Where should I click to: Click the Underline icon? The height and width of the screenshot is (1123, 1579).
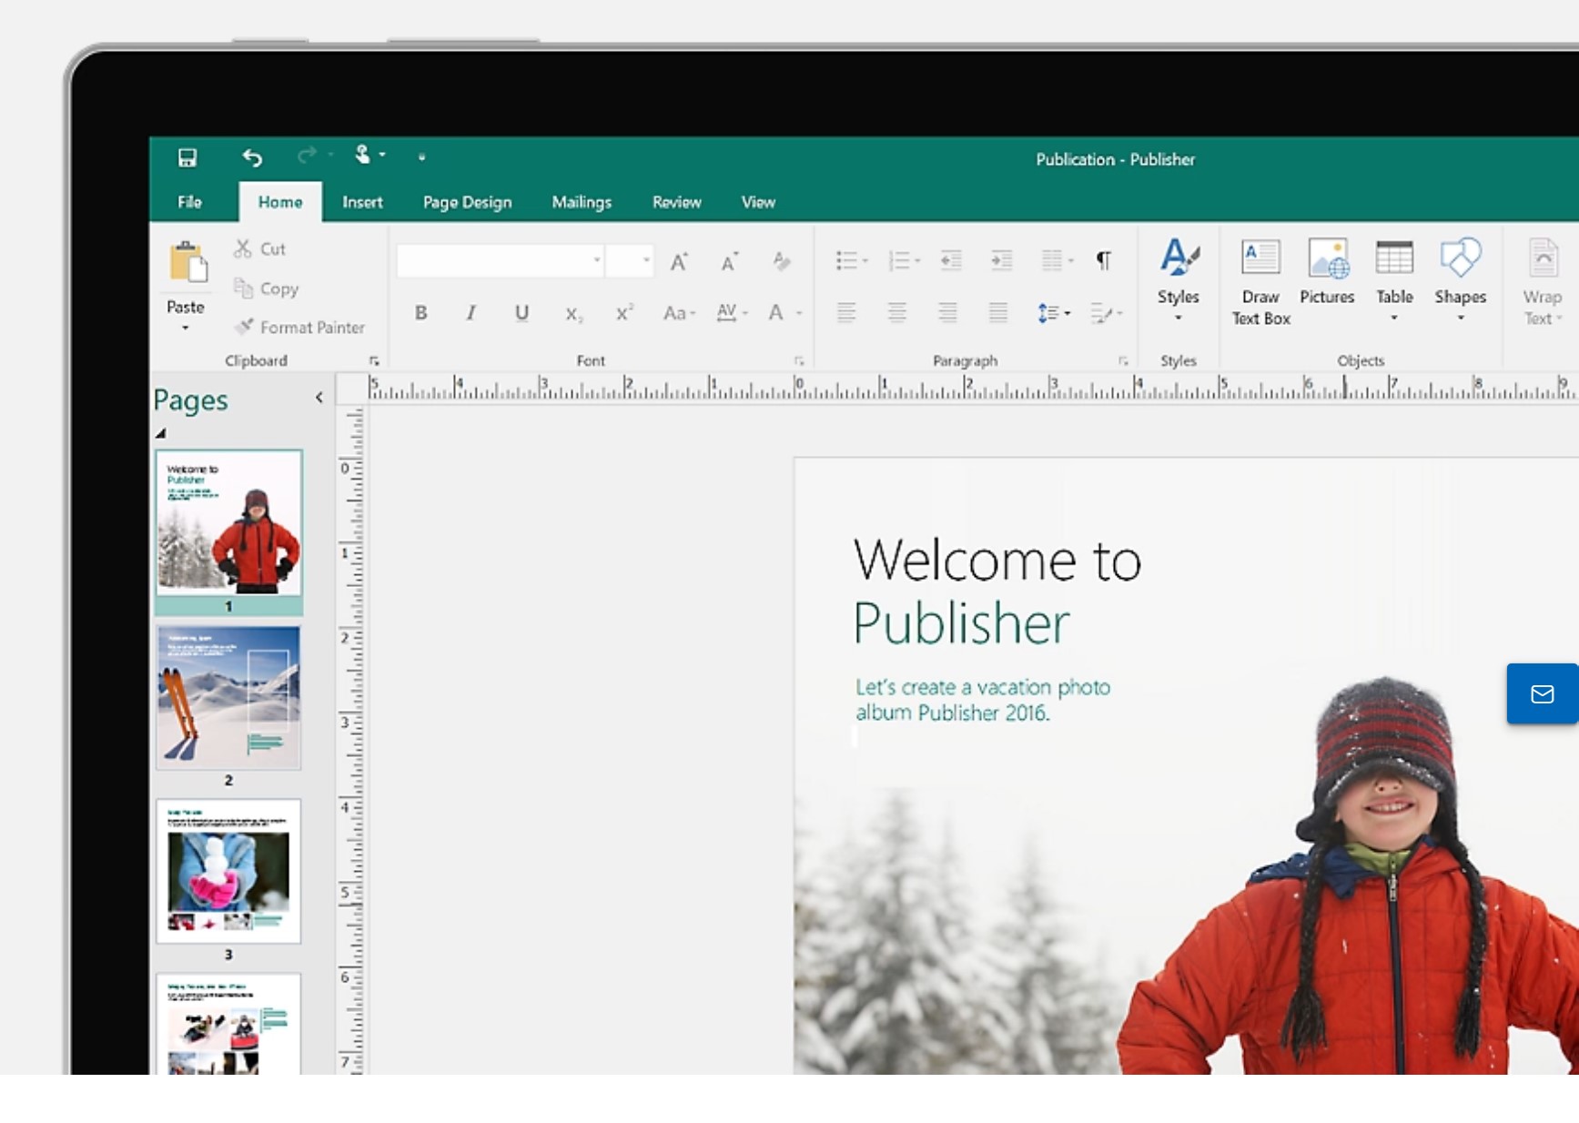521,312
